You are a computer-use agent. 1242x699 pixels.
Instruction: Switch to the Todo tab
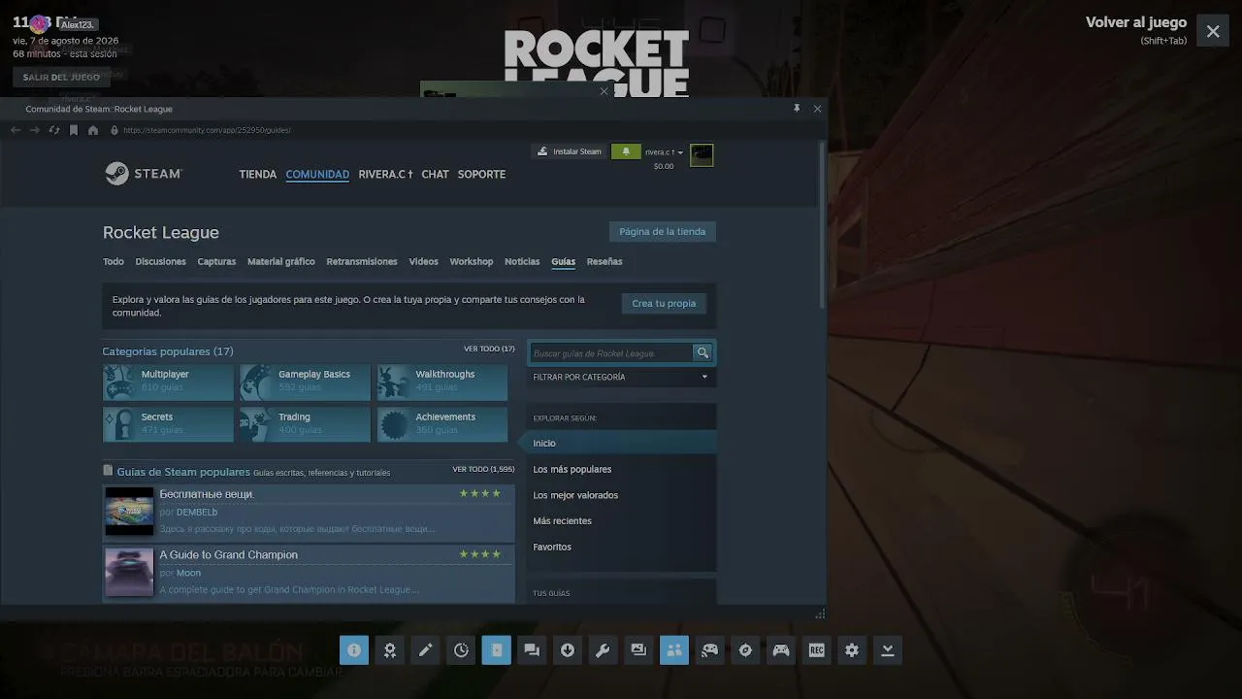point(114,262)
